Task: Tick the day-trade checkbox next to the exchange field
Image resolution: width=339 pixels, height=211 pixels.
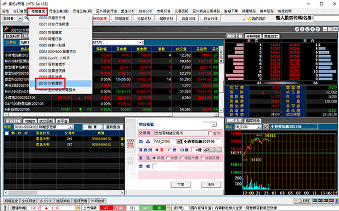Action: (210, 133)
